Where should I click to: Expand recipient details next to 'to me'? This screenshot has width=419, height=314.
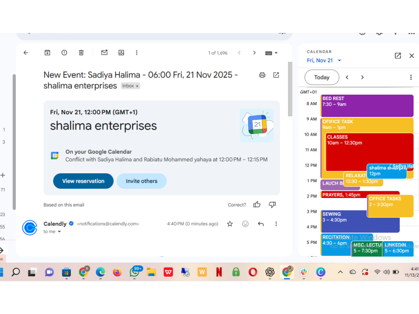click(59, 232)
